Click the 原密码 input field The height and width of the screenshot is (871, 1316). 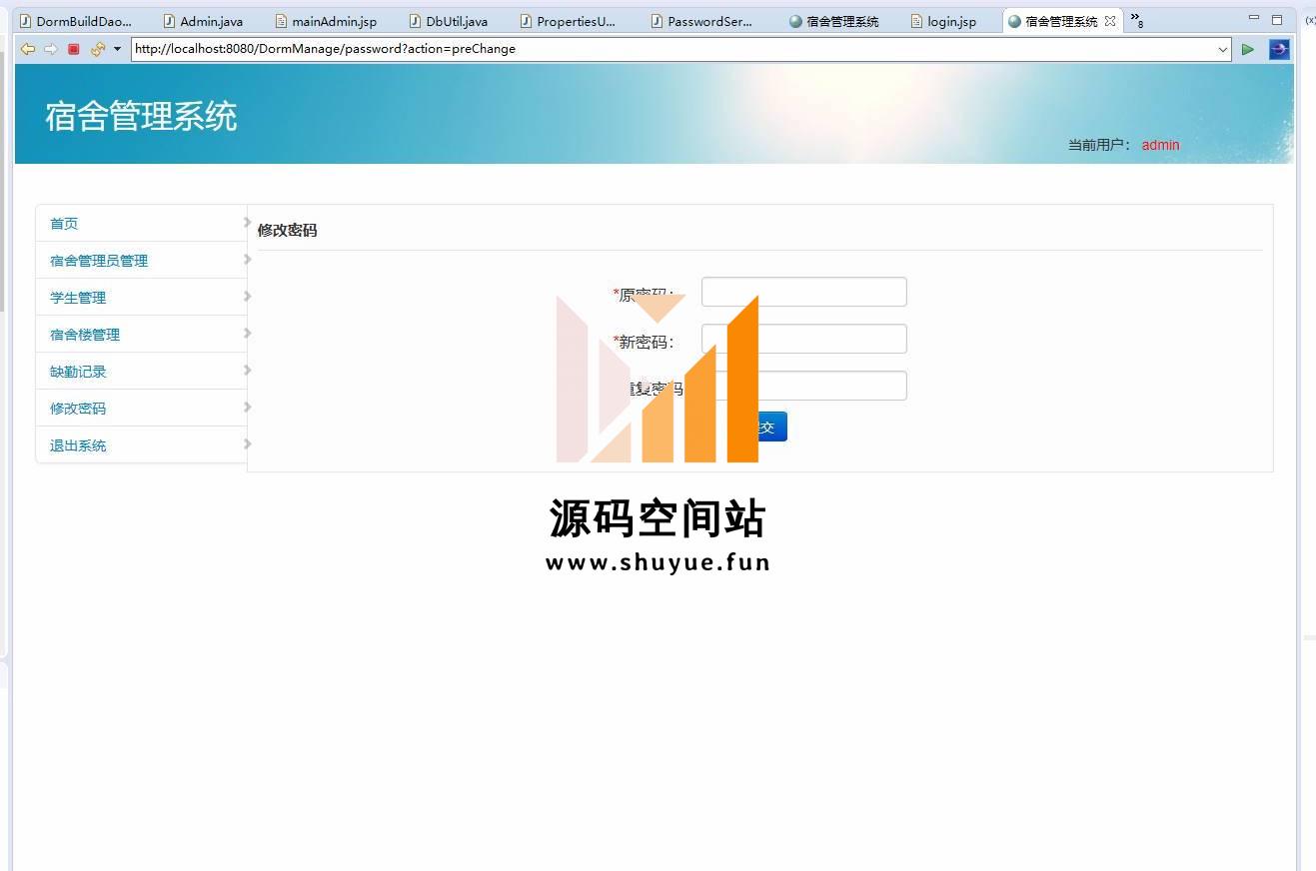coord(804,292)
